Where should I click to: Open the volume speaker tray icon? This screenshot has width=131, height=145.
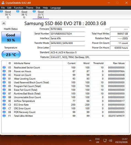(x=110, y=141)
